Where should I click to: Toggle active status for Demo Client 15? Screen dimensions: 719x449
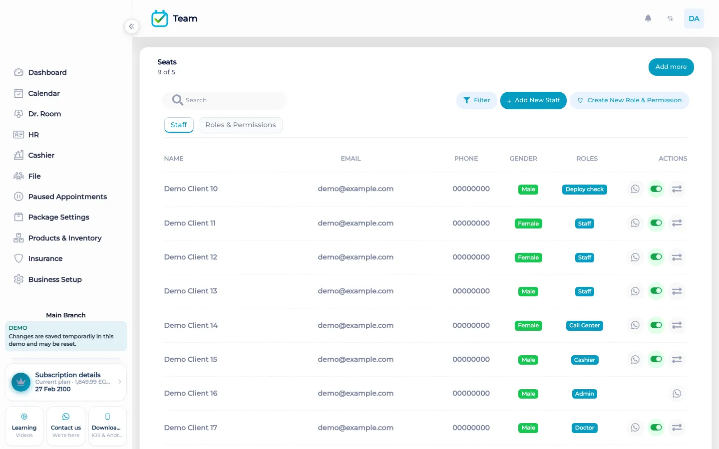click(656, 360)
